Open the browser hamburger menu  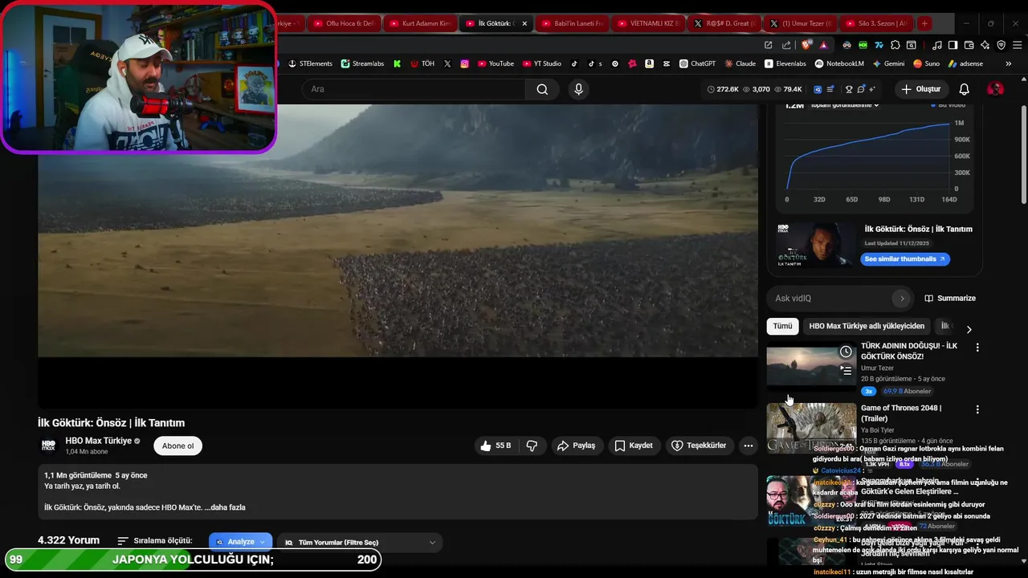coord(1017,45)
